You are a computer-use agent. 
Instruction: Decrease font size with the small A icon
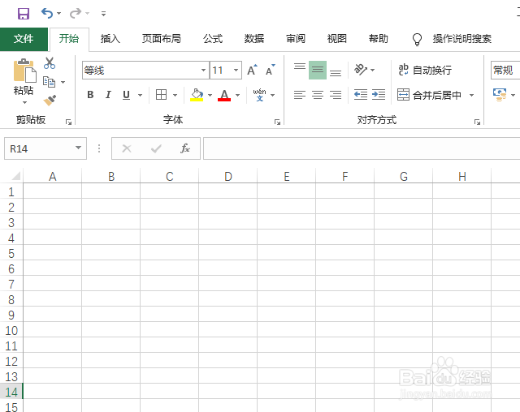271,71
